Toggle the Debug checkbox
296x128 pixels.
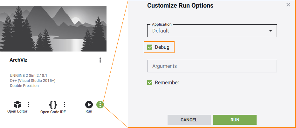(x=150, y=47)
